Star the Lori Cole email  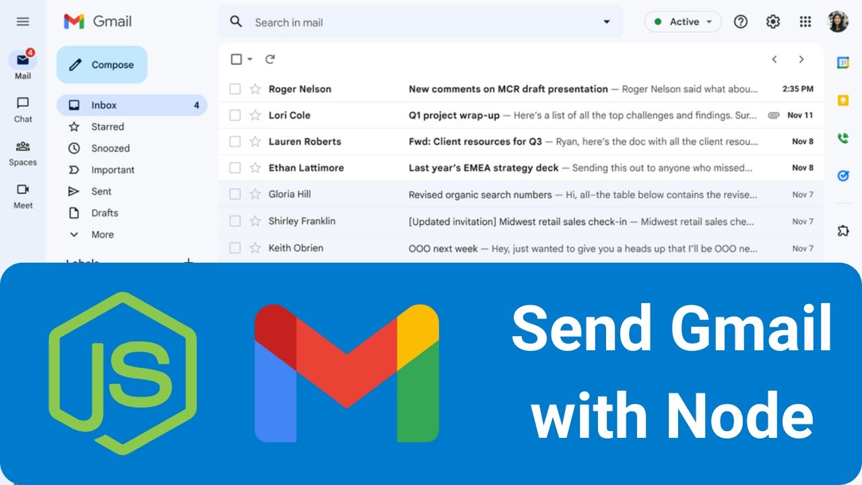[x=255, y=115]
